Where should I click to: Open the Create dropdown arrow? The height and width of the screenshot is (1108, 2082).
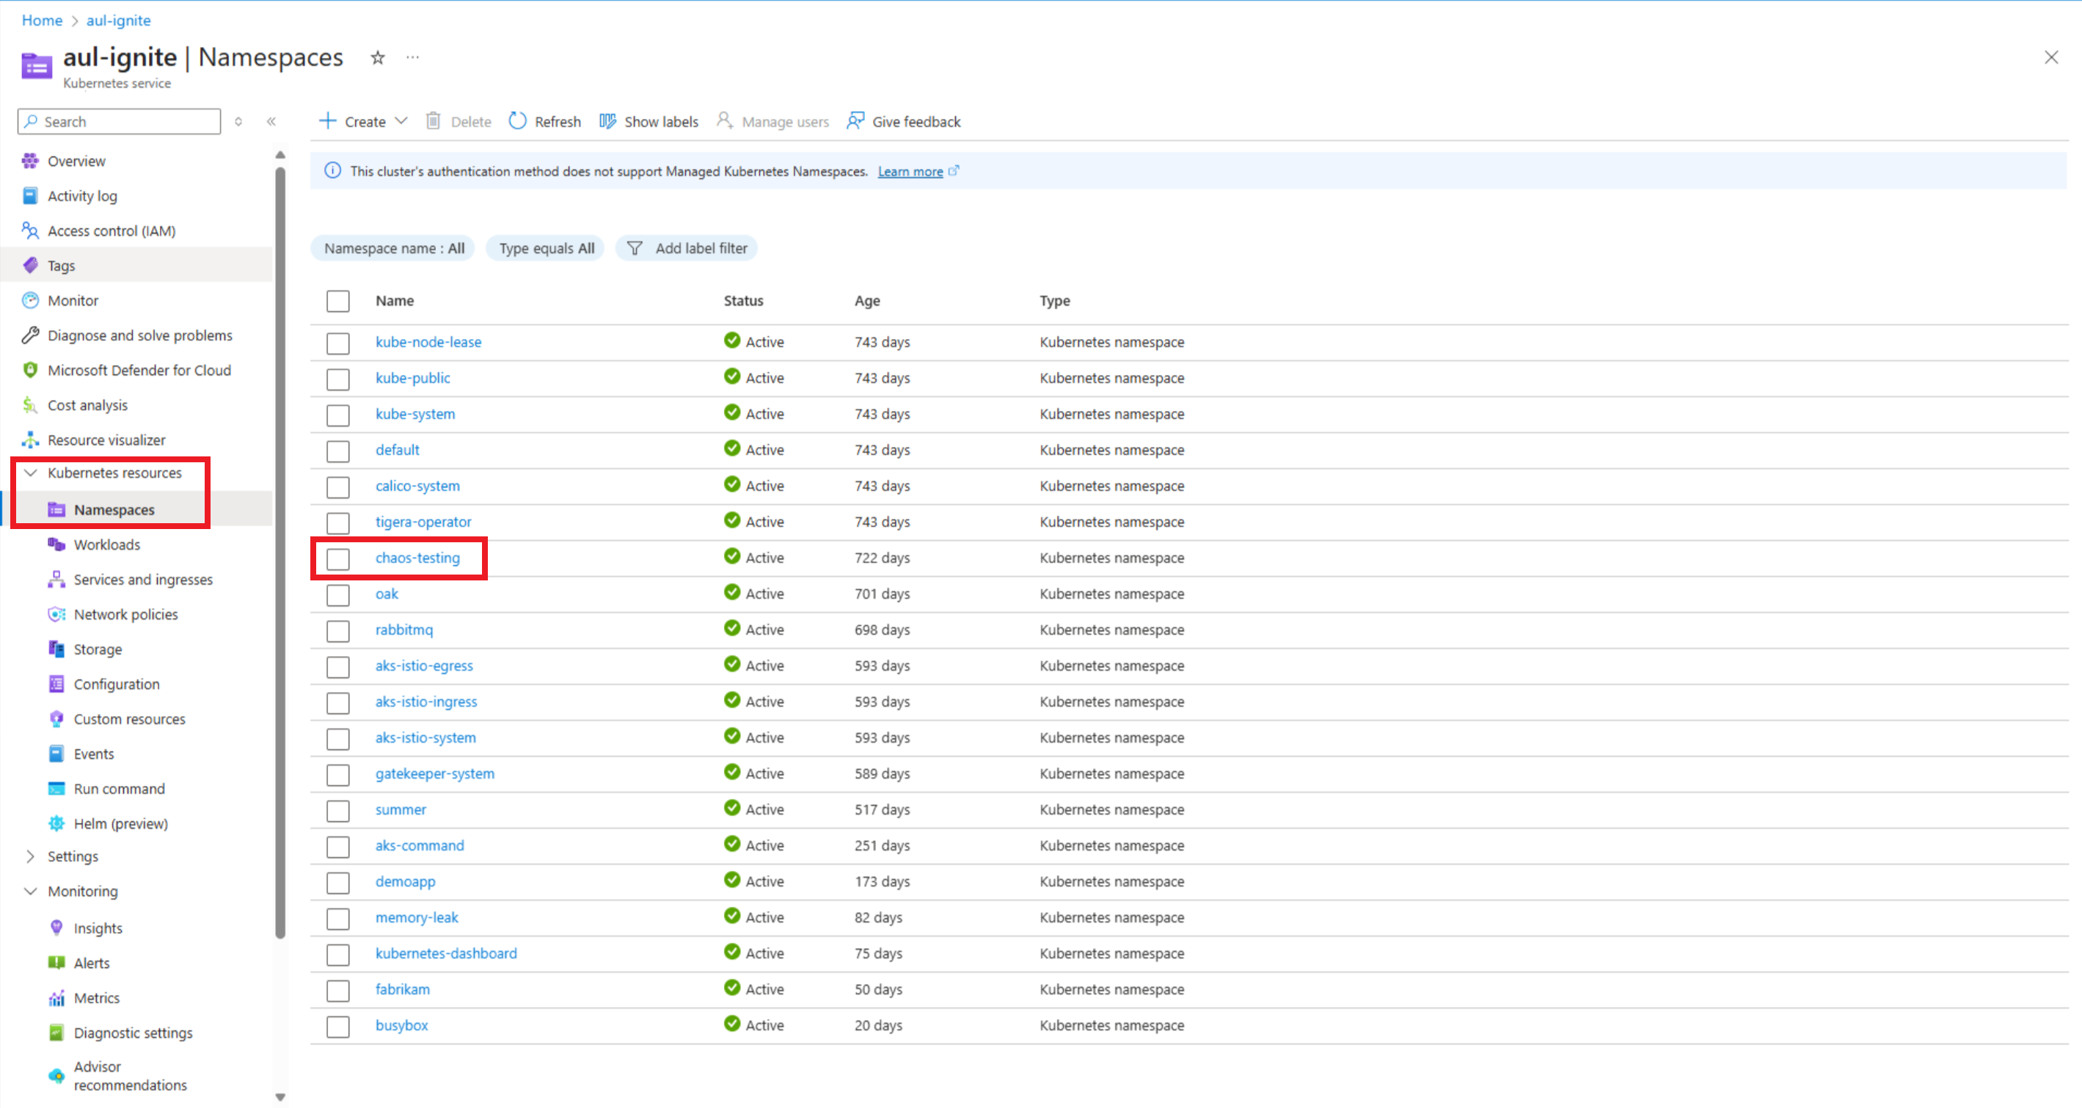402,121
